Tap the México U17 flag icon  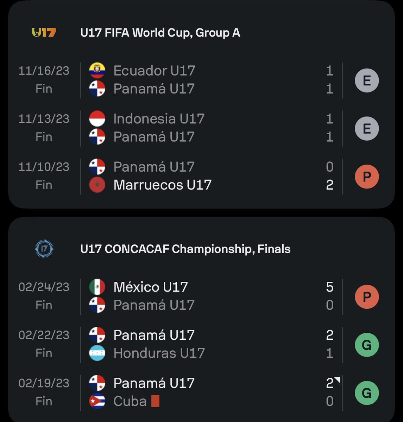pyautogui.click(x=97, y=287)
